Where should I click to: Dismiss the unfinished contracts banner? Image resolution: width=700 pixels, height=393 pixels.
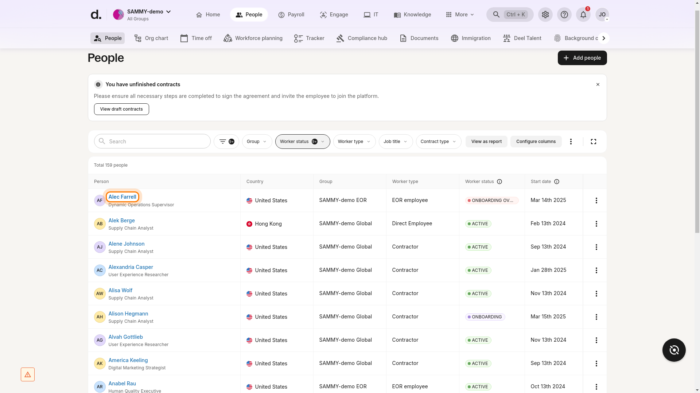[x=598, y=84]
